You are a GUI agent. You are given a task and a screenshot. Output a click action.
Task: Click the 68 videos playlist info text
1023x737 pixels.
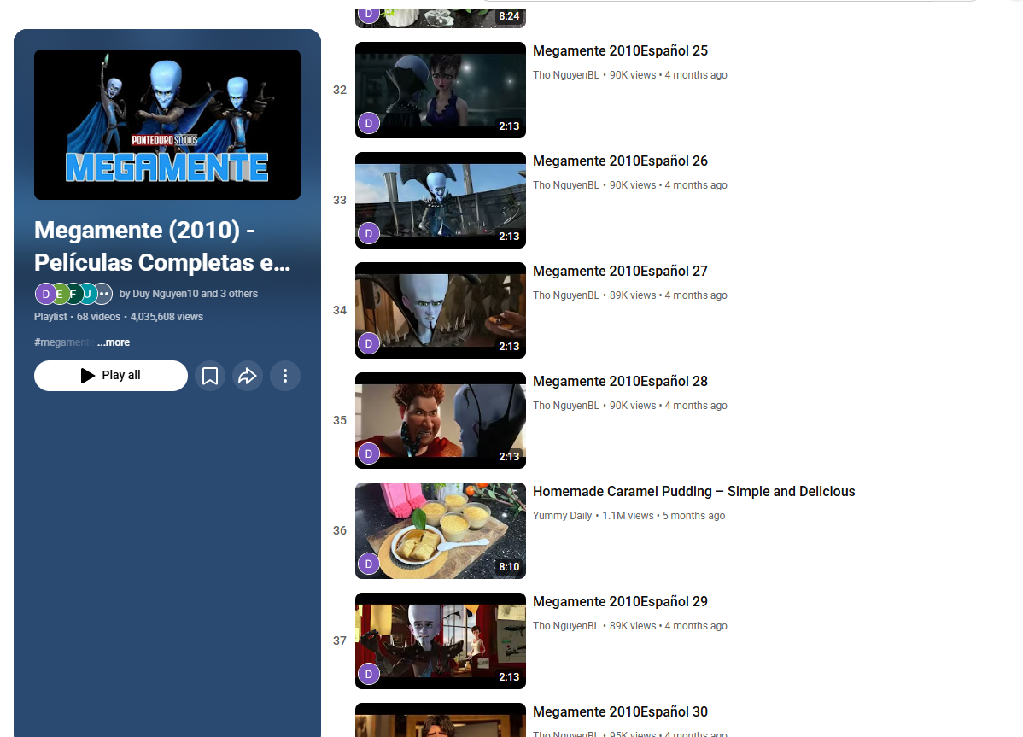click(x=98, y=317)
